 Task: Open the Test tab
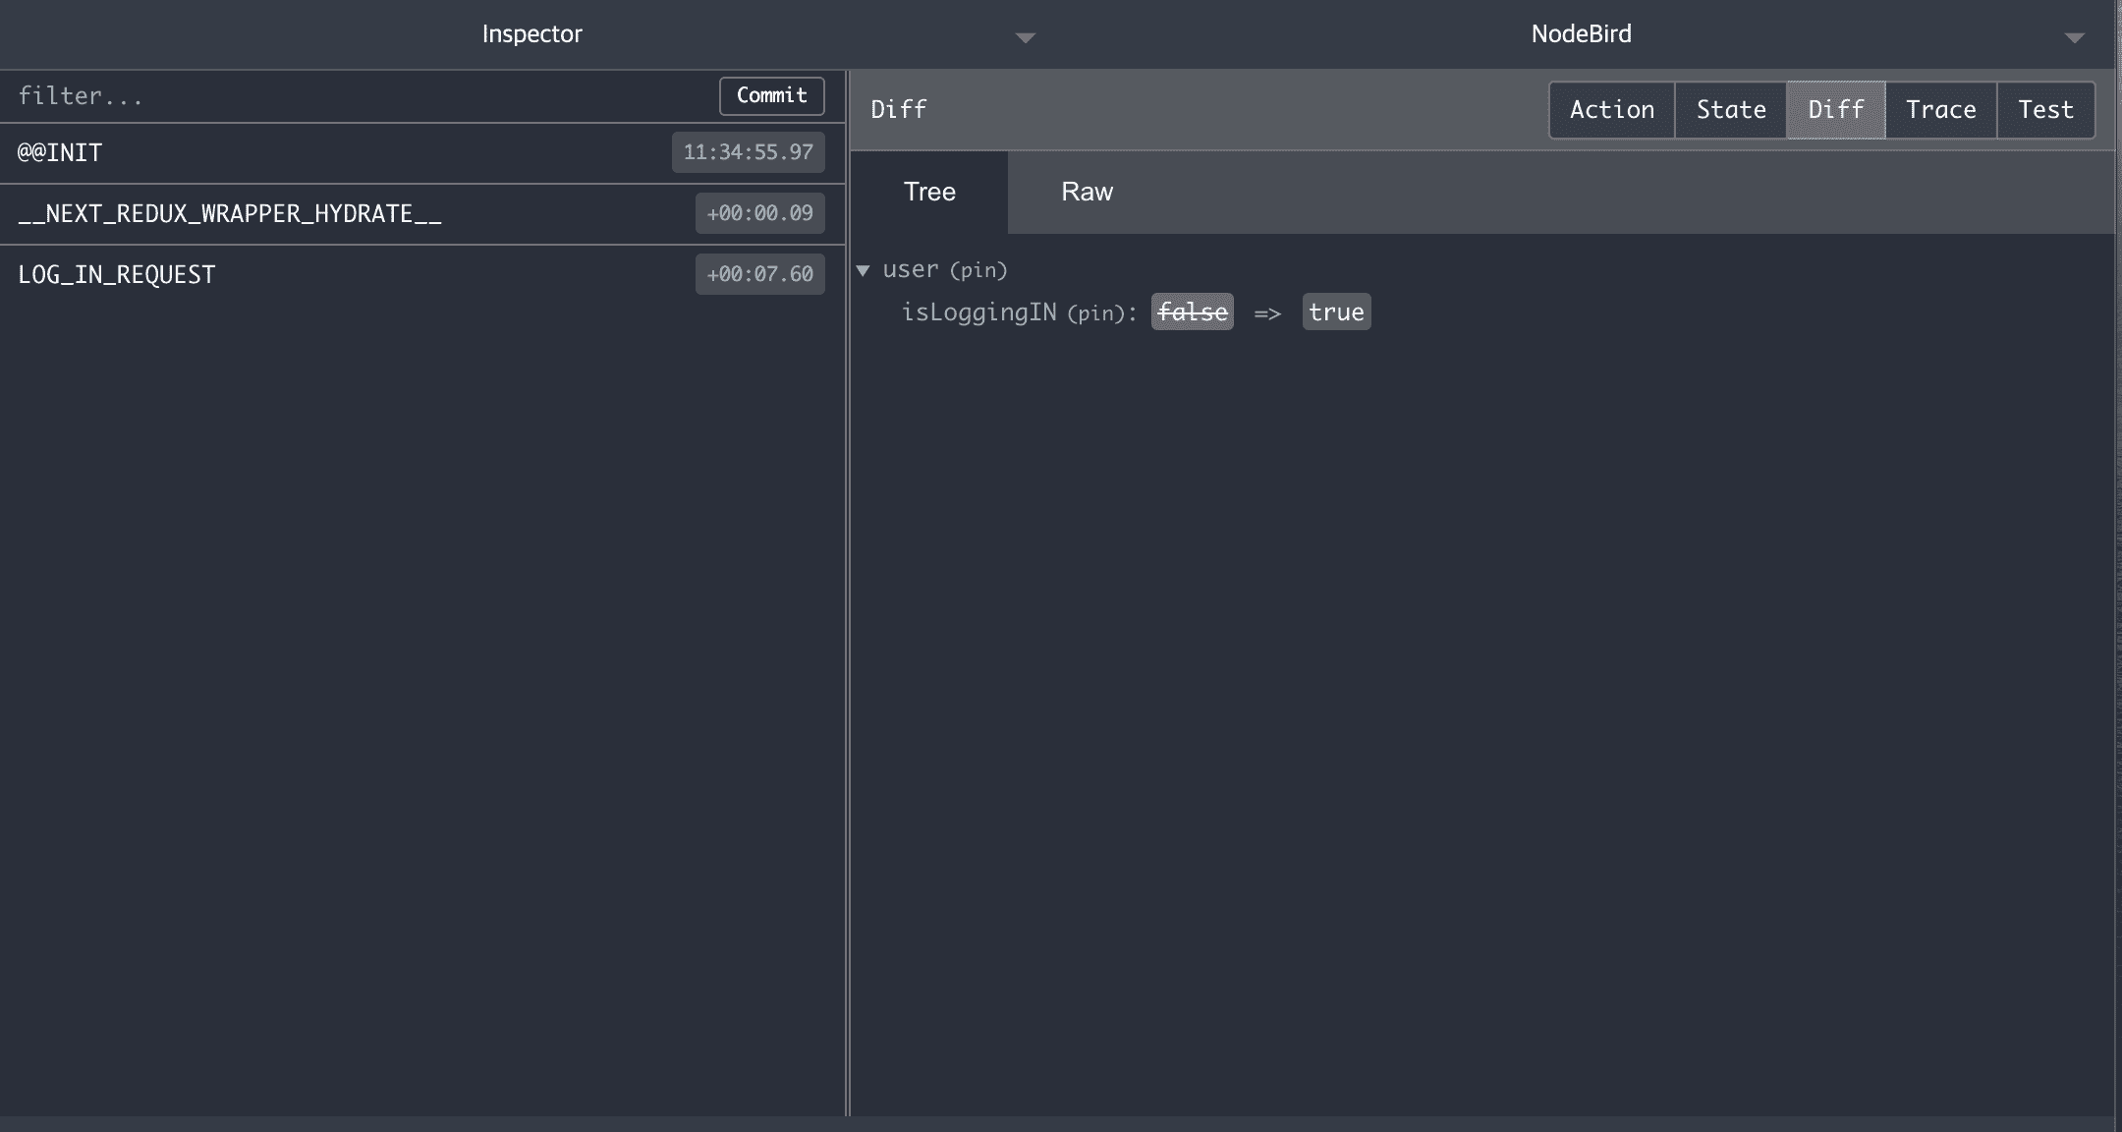2045,109
